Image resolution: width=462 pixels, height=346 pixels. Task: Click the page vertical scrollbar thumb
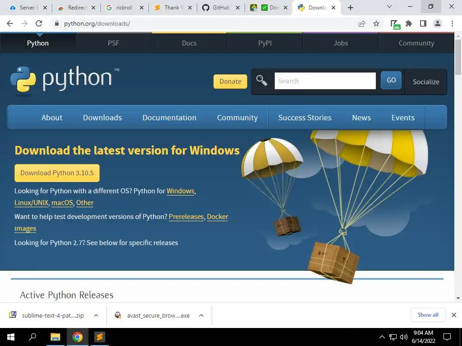[x=458, y=57]
